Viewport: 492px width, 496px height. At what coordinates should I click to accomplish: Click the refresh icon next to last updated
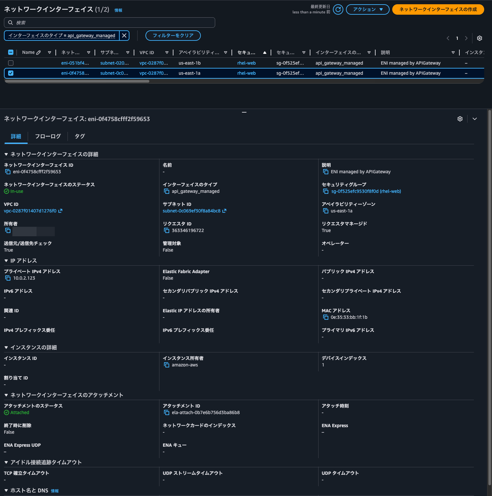coord(338,9)
